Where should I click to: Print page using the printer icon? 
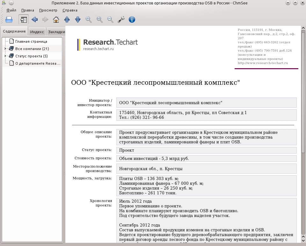tap(9, 19)
